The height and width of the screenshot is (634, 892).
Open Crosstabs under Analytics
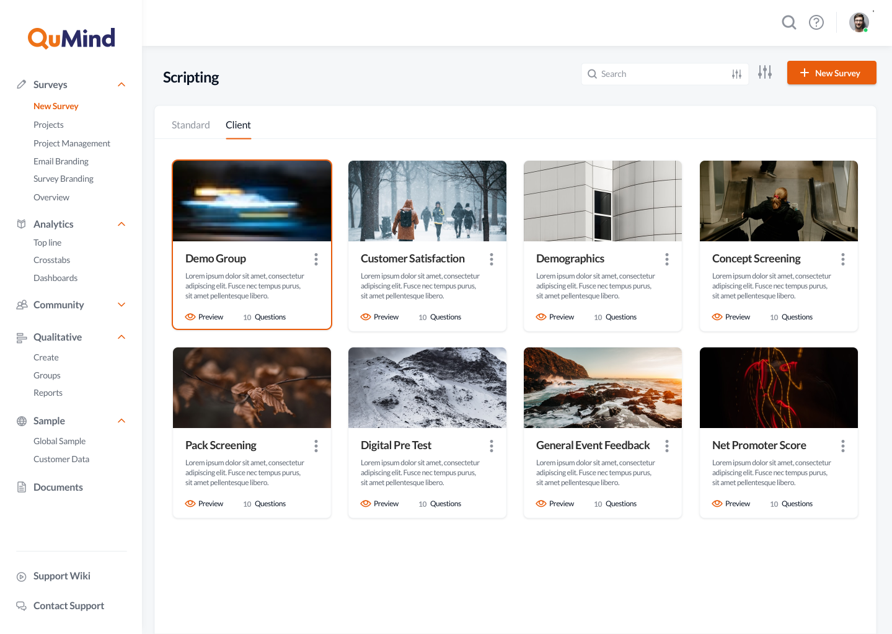coord(51,260)
